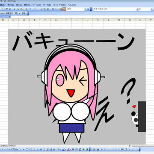Insert clip art from drawing toolbar
The image size is (154, 154).
click(x=47, y=149)
